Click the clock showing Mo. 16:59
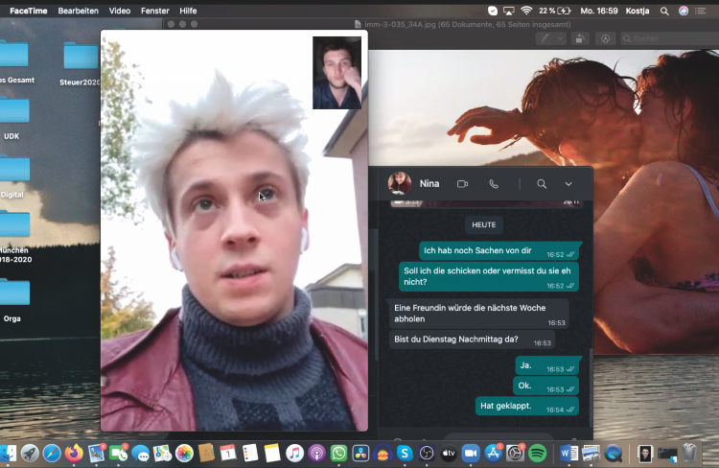The height and width of the screenshot is (468, 719). click(599, 11)
